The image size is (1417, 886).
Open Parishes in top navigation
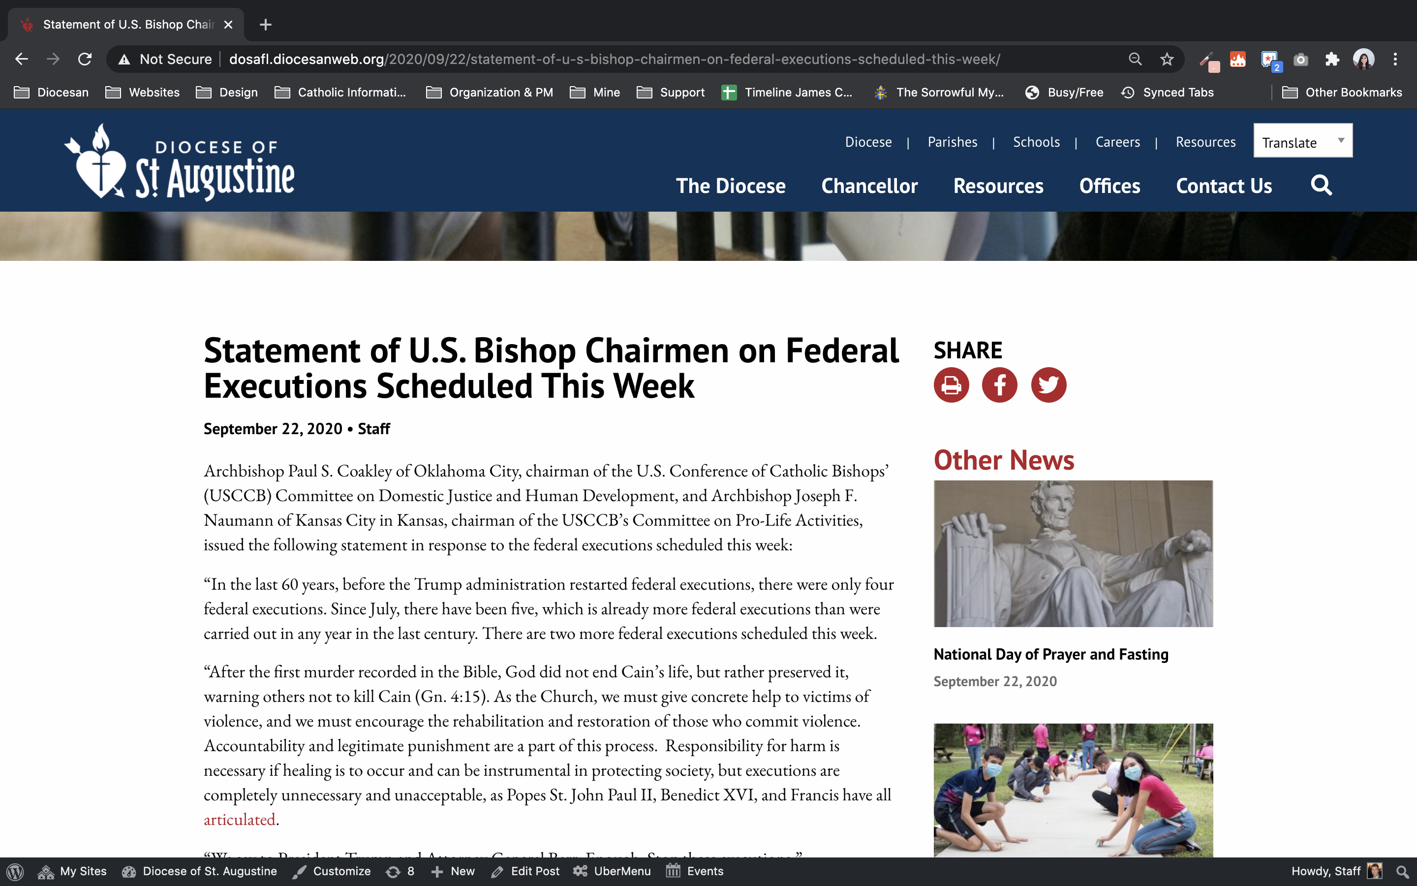point(952,142)
